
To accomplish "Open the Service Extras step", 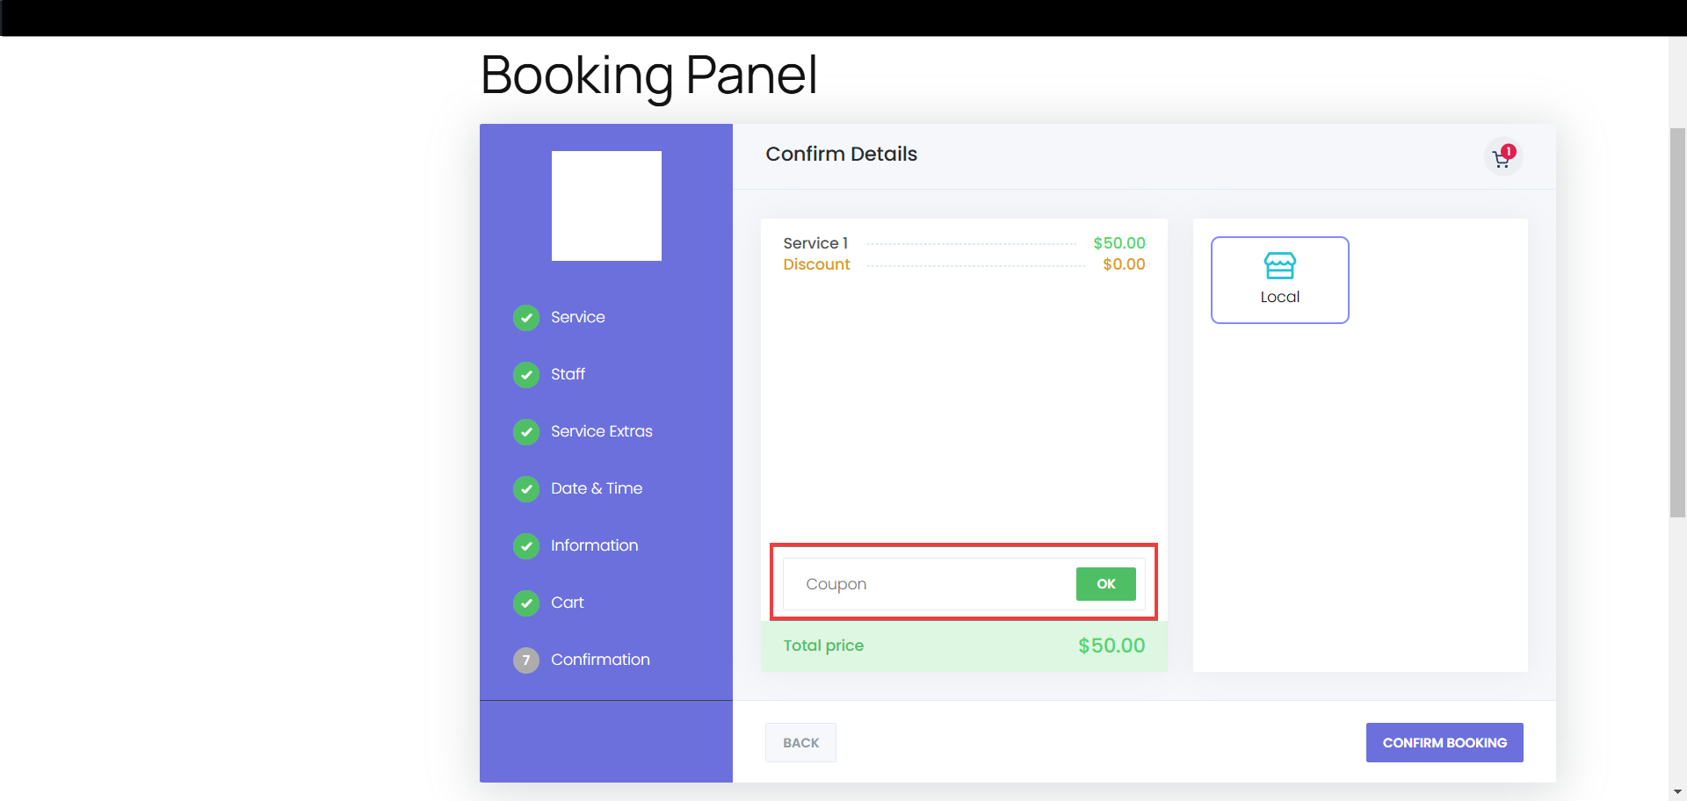I will 601,432.
